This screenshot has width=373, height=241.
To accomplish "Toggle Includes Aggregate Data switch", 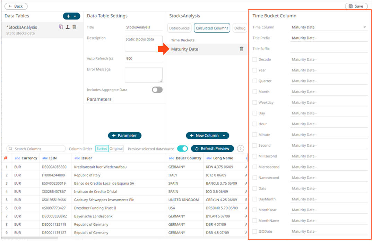I will [157, 90].
